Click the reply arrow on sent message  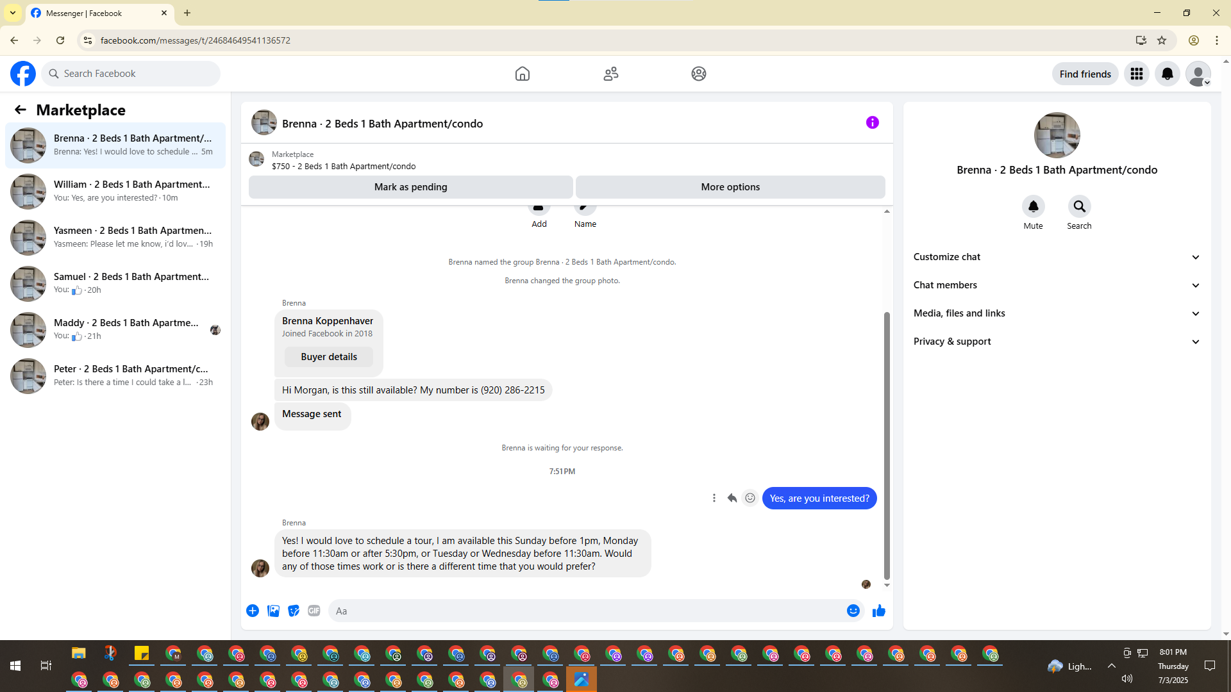point(732,498)
